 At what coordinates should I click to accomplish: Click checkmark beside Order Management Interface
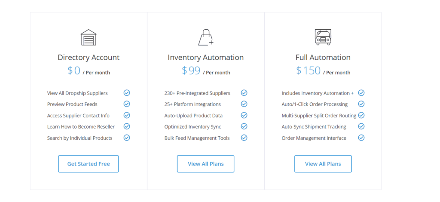361,138
